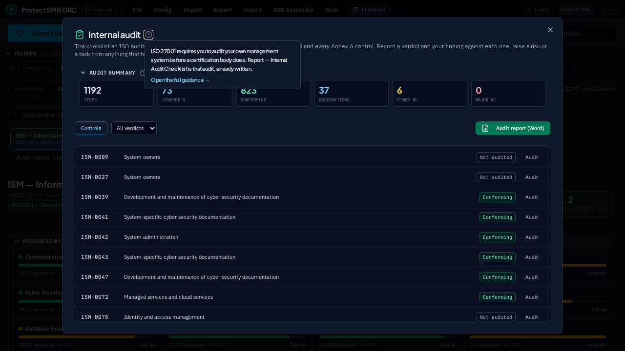This screenshot has height=351, width=625.
Task: Collapse the Progress By section
Action: (x=17, y=241)
